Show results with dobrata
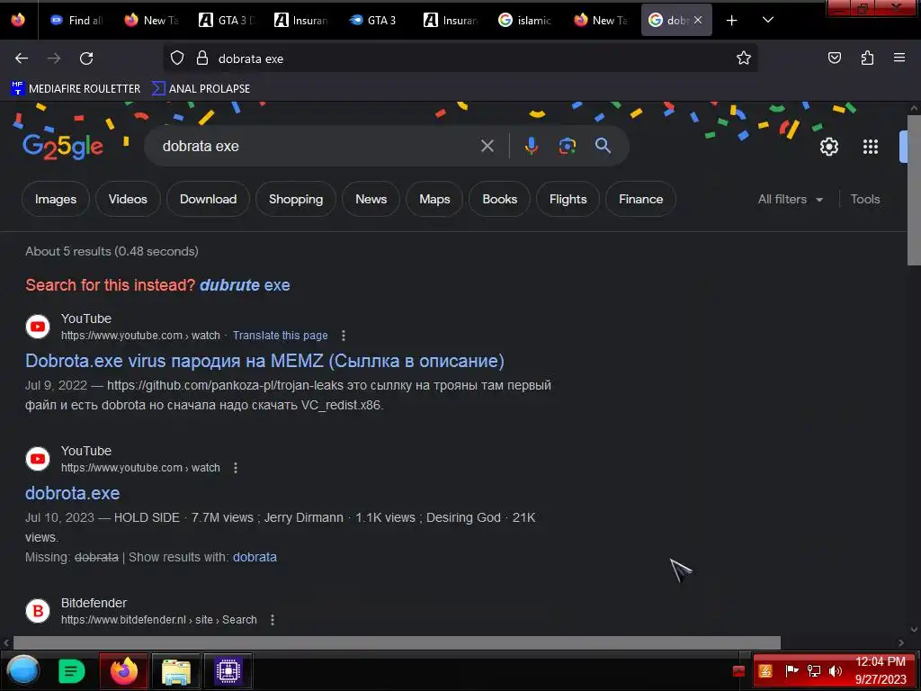The height and width of the screenshot is (691, 921). 255,557
